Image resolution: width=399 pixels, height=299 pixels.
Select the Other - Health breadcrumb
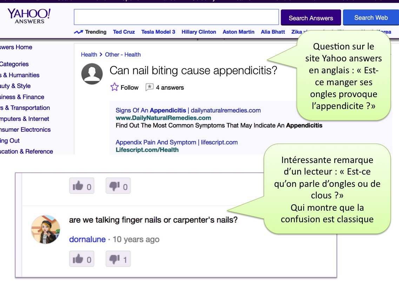click(x=123, y=55)
